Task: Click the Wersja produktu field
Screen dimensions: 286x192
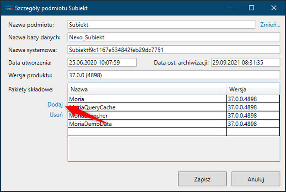Action: pos(173,75)
